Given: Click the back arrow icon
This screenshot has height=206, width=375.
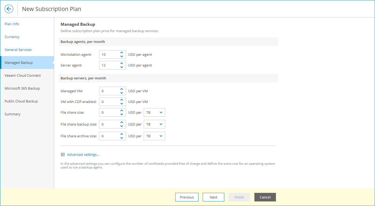Looking at the screenshot, I should coord(9,9).
